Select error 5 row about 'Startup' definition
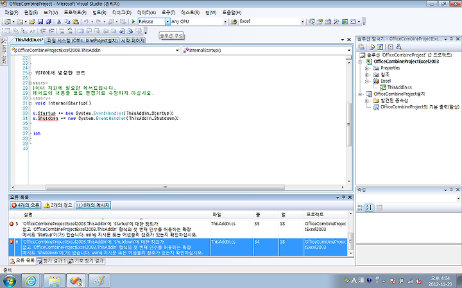 (x=178, y=230)
